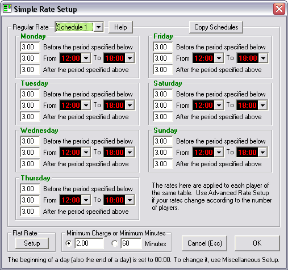The image size is (288, 270).
Task: Expand Thursday's To time dropdown
Action: 130,200
